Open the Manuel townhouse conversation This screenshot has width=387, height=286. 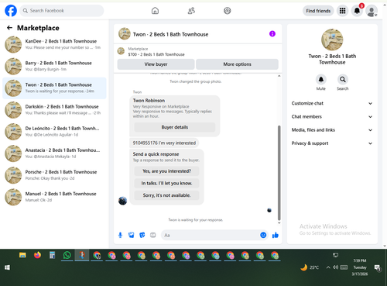coord(54,197)
